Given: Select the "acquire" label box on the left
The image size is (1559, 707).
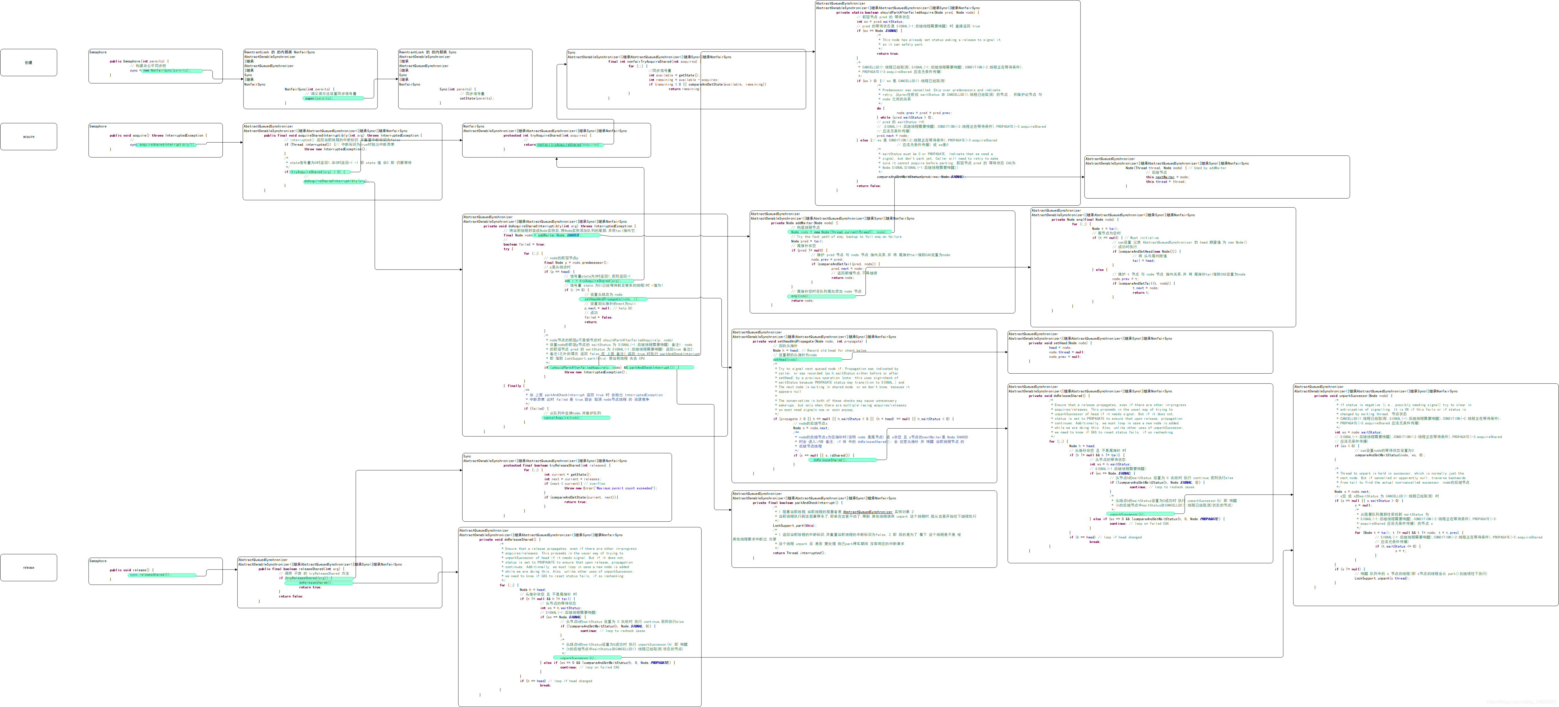Looking at the screenshot, I should (29, 136).
